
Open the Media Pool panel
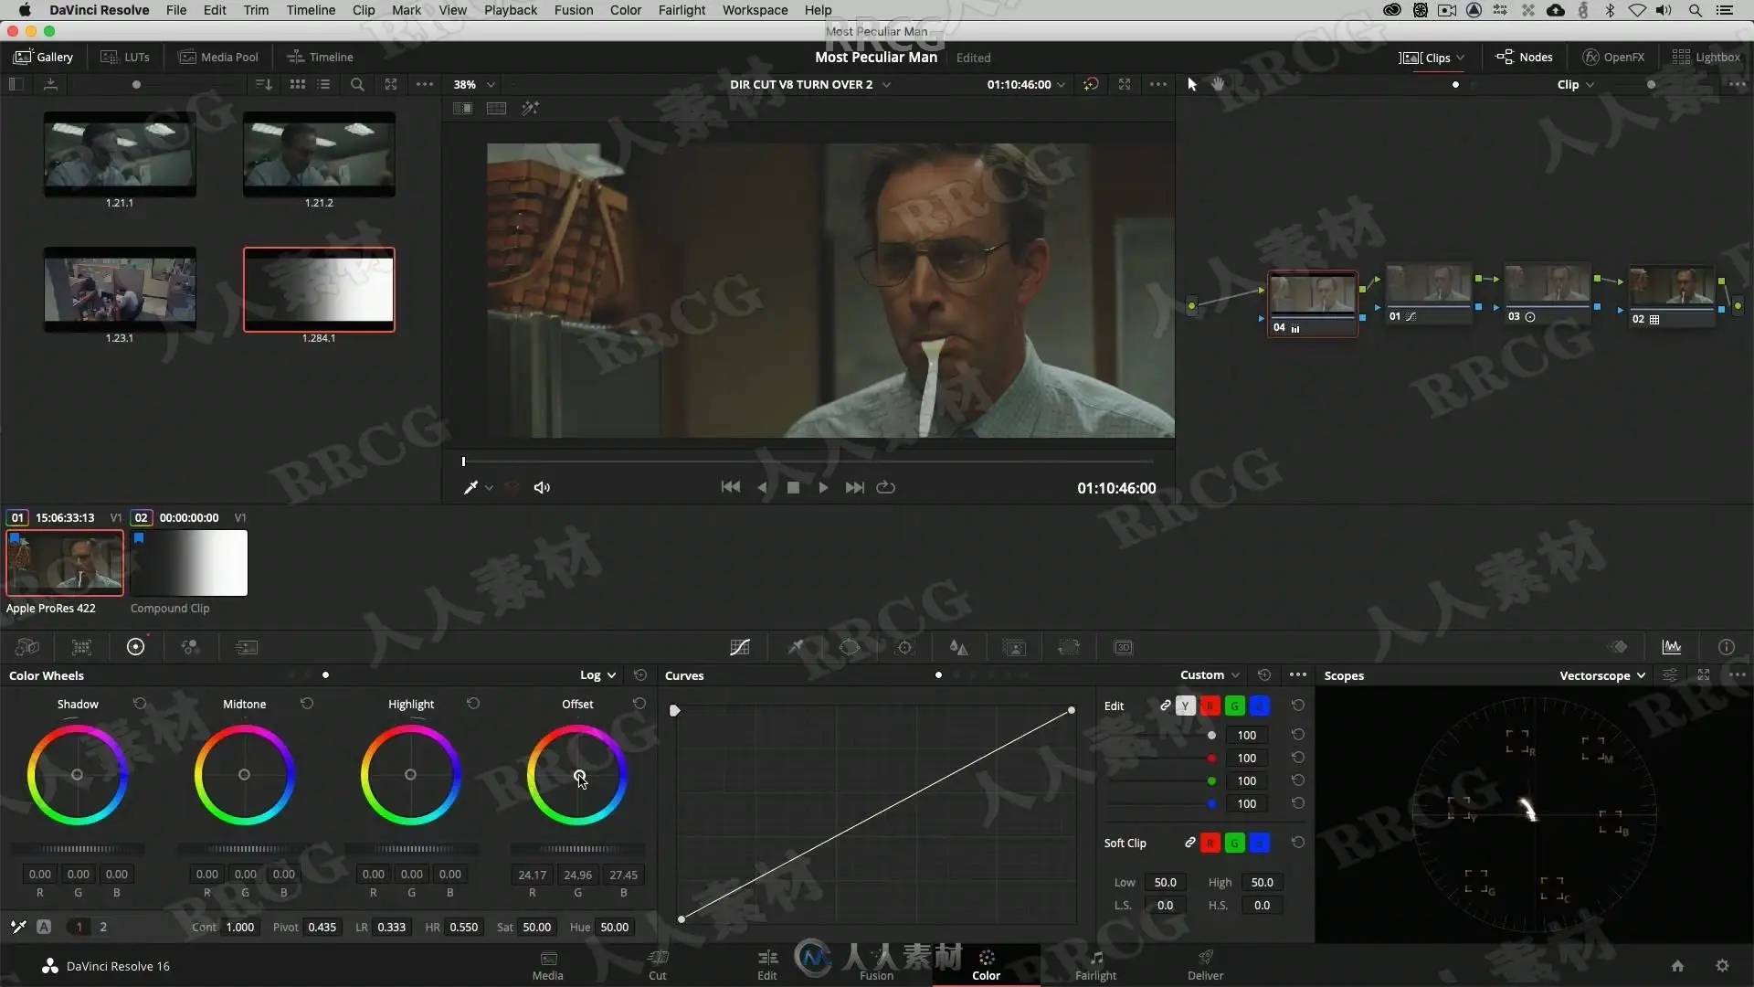click(x=218, y=57)
